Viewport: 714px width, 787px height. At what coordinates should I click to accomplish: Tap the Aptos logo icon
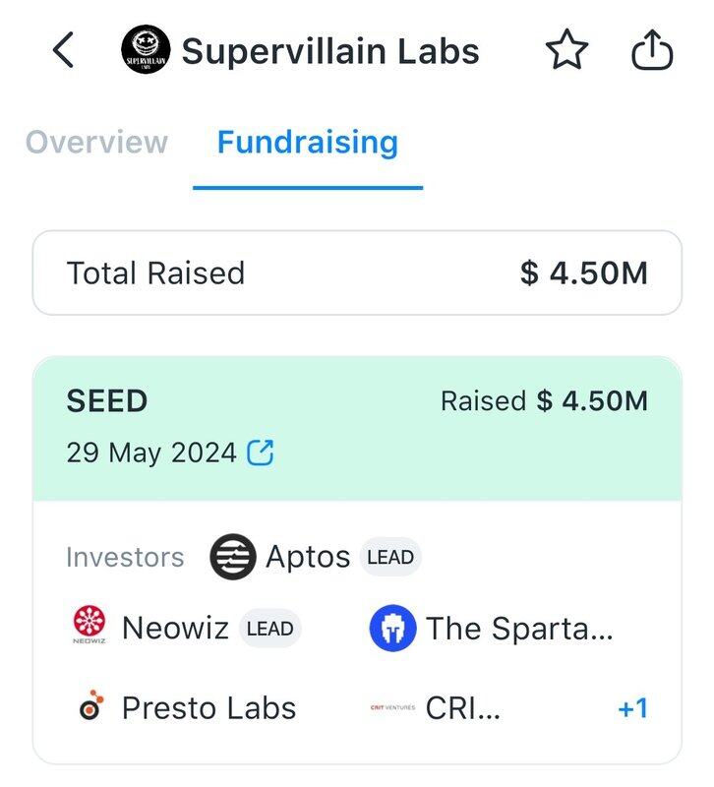point(233,558)
